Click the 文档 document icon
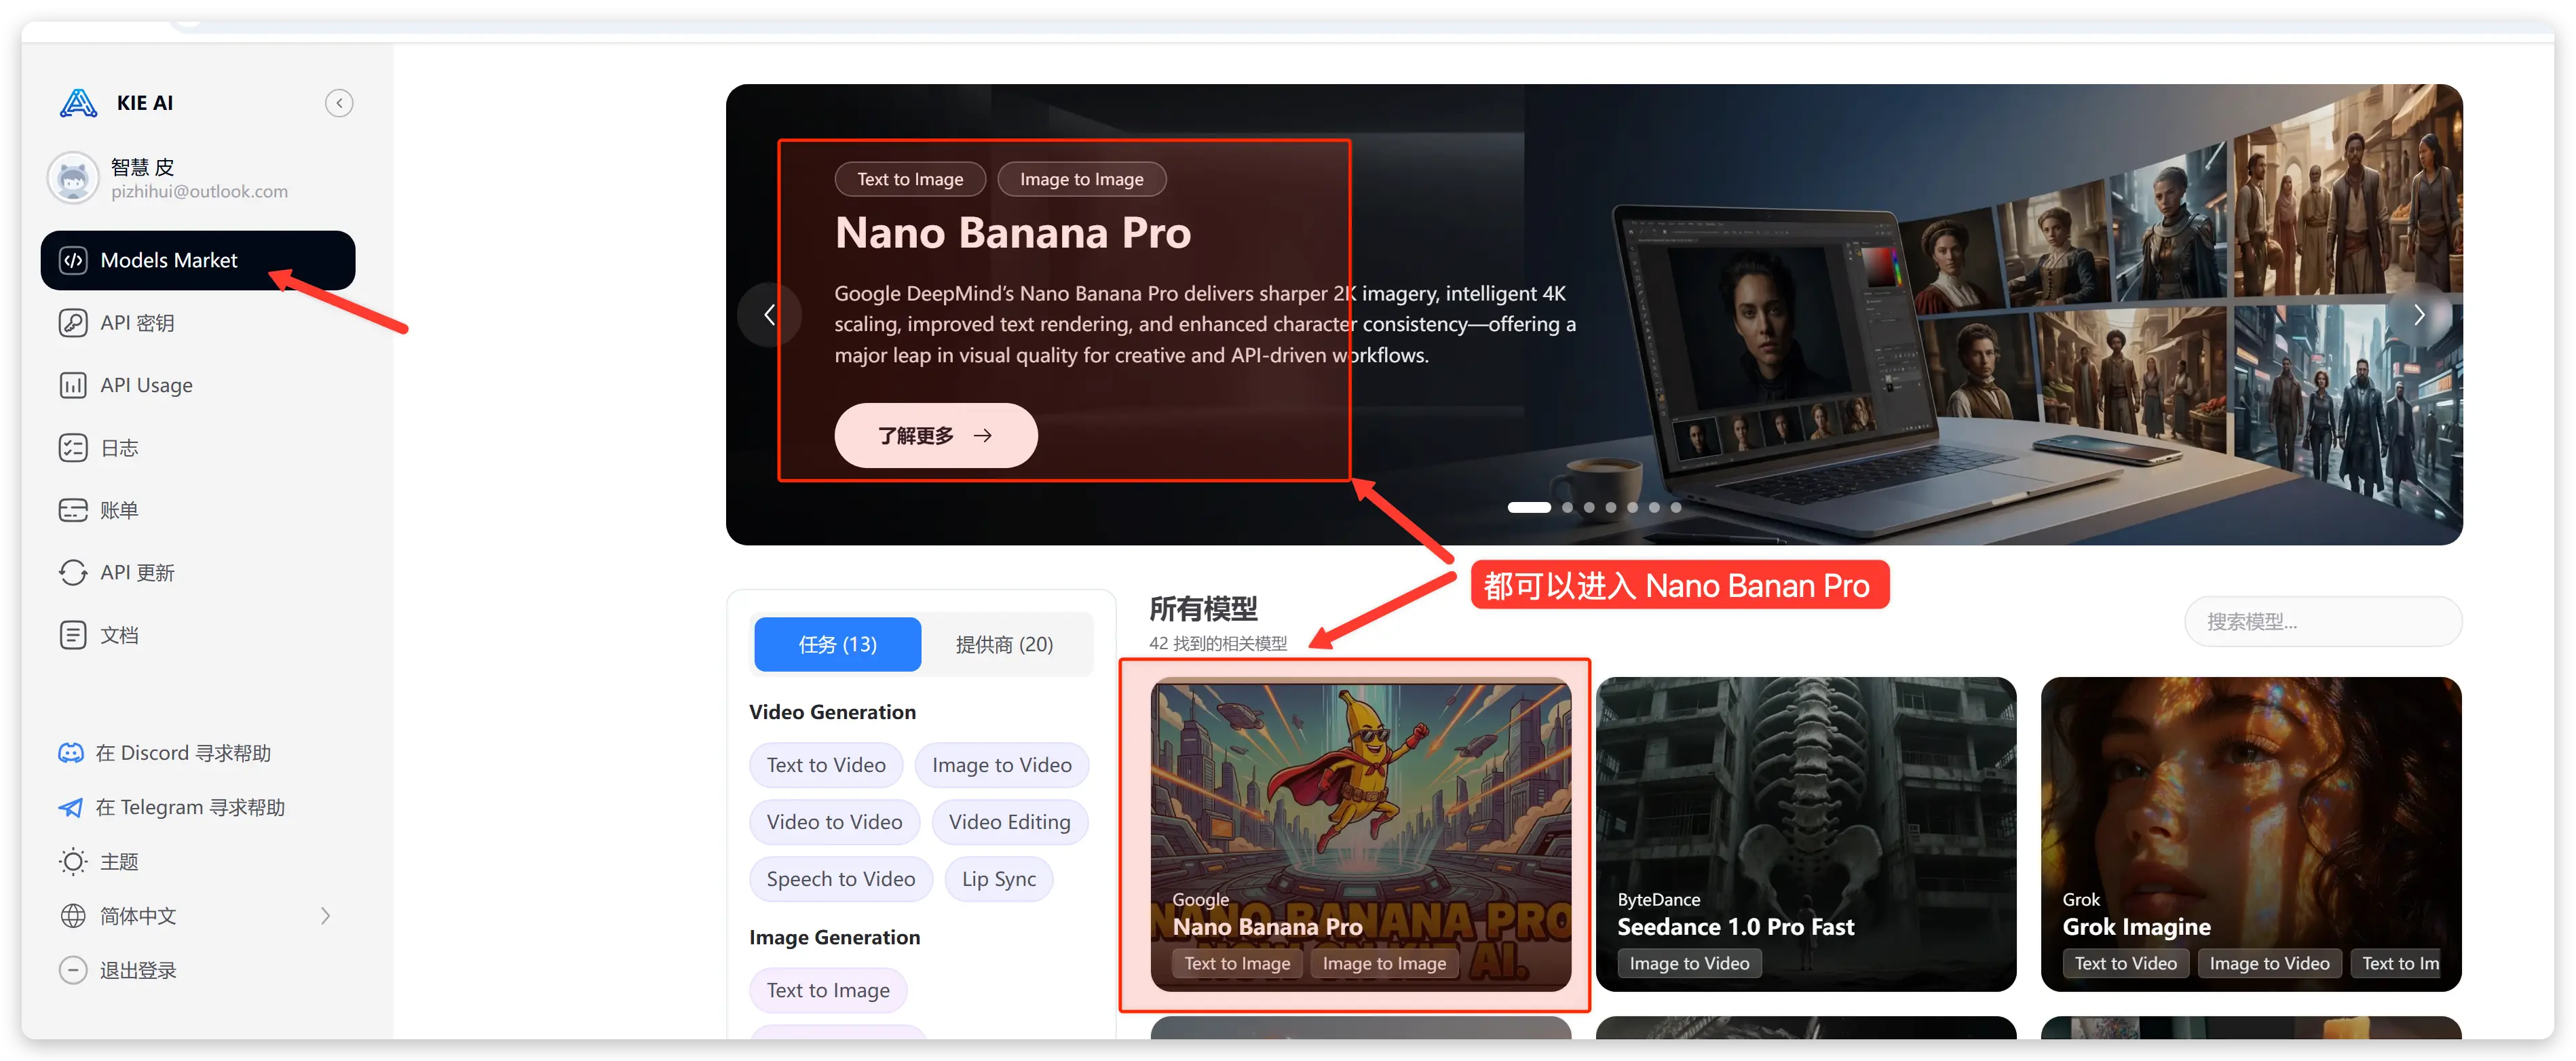 point(73,635)
